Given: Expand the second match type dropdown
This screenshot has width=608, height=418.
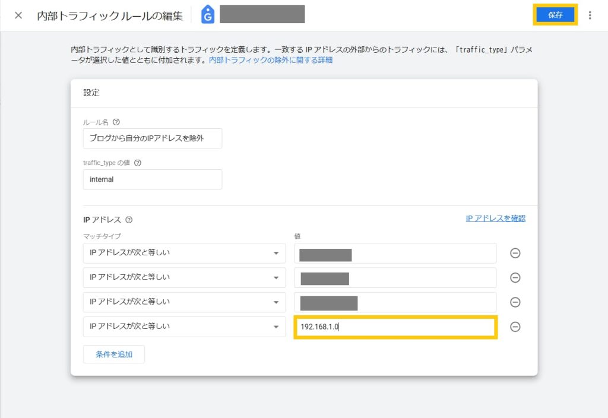Looking at the screenshot, I should click(184, 278).
